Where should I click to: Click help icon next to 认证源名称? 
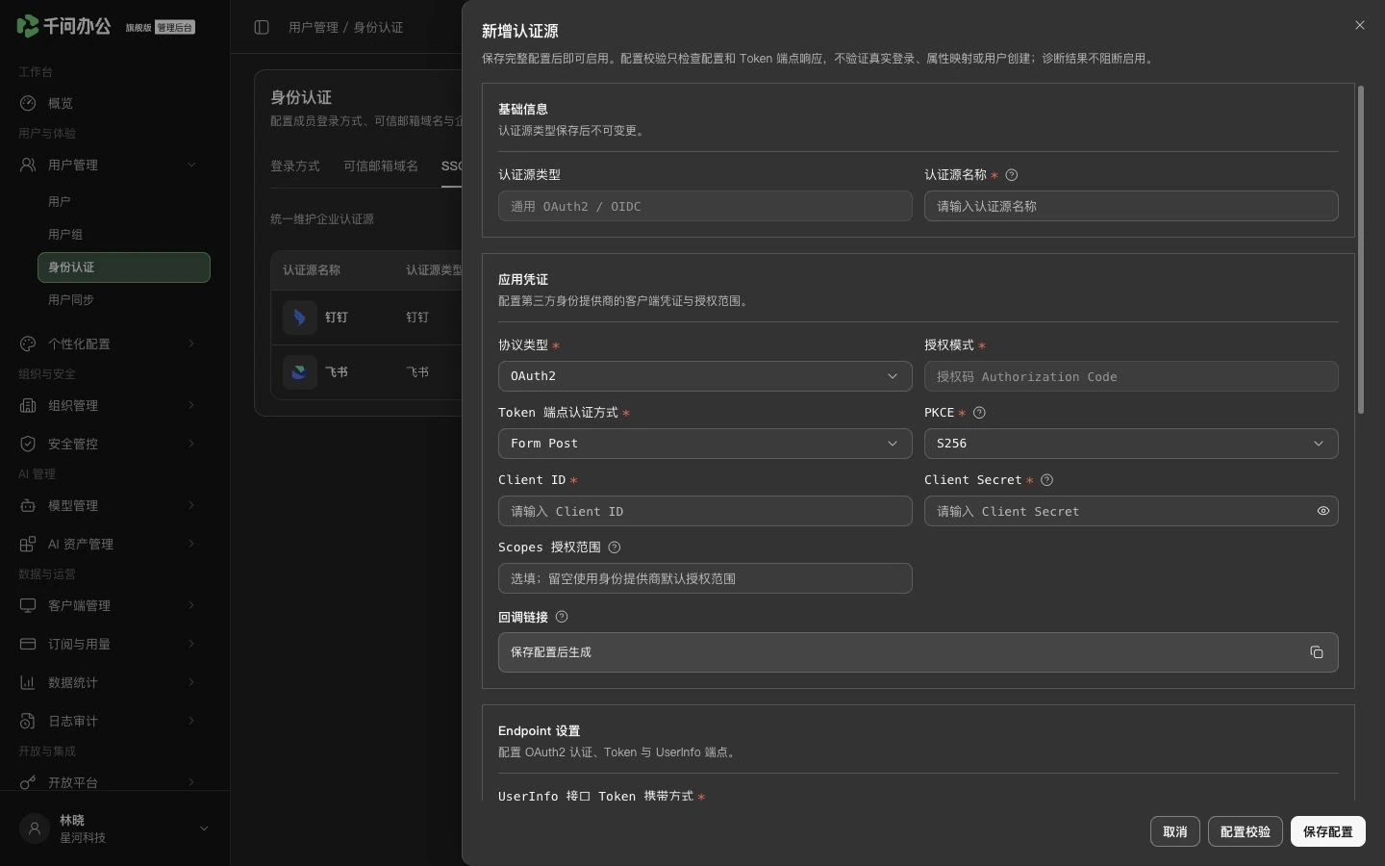tap(1012, 175)
